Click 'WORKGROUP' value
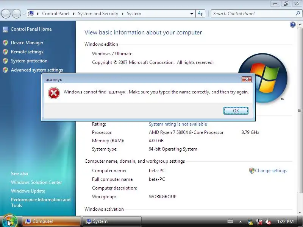This screenshot has height=227, width=303. click(162, 197)
